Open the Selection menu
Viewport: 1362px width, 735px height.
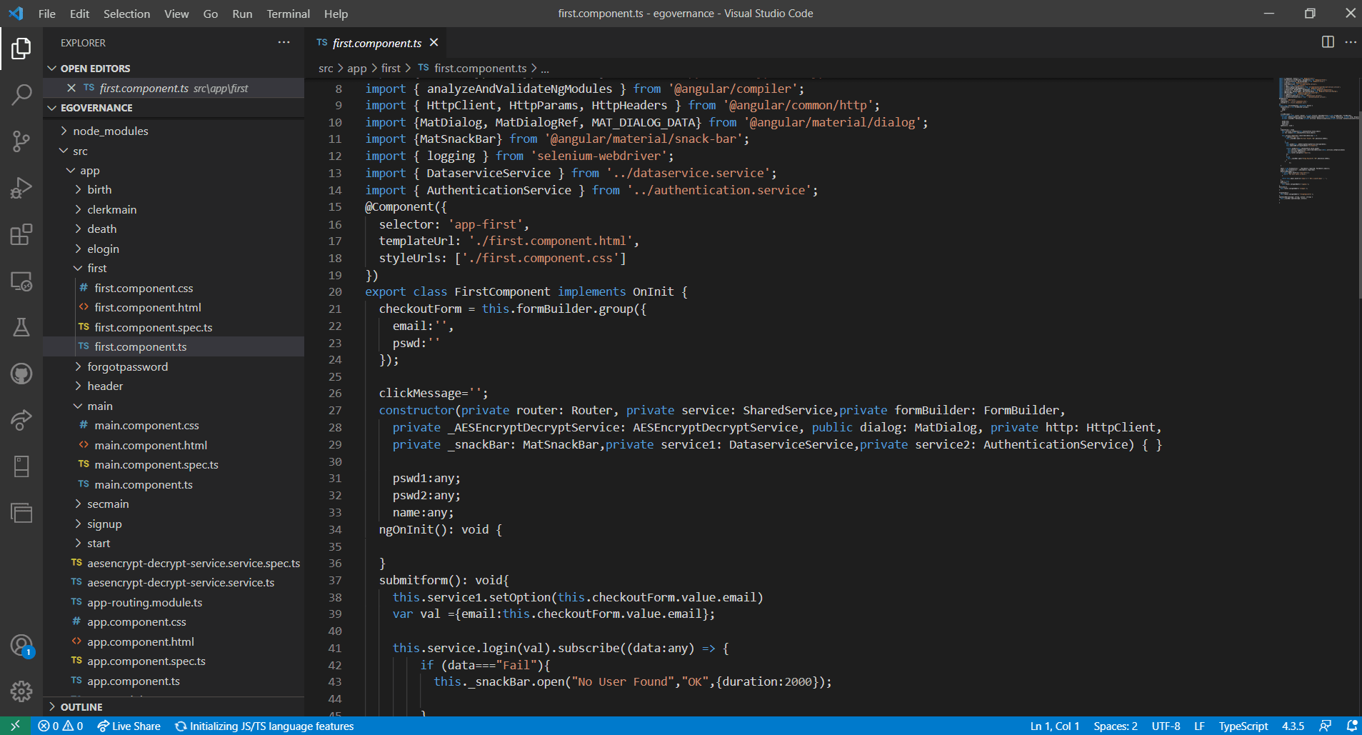point(126,14)
